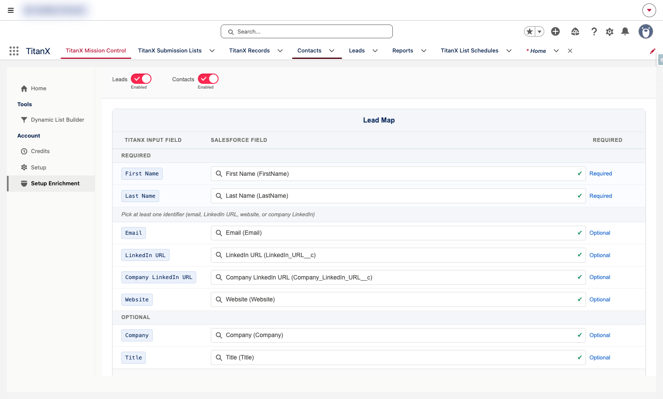Click the LinkedIn URL Salesforce field lookup
The image size is (663, 399).
click(x=398, y=255)
